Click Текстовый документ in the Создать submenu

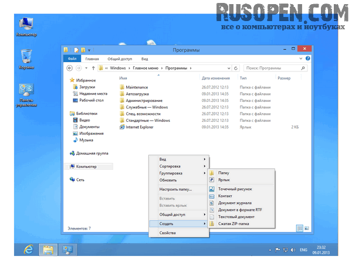pyautogui.click(x=236, y=217)
